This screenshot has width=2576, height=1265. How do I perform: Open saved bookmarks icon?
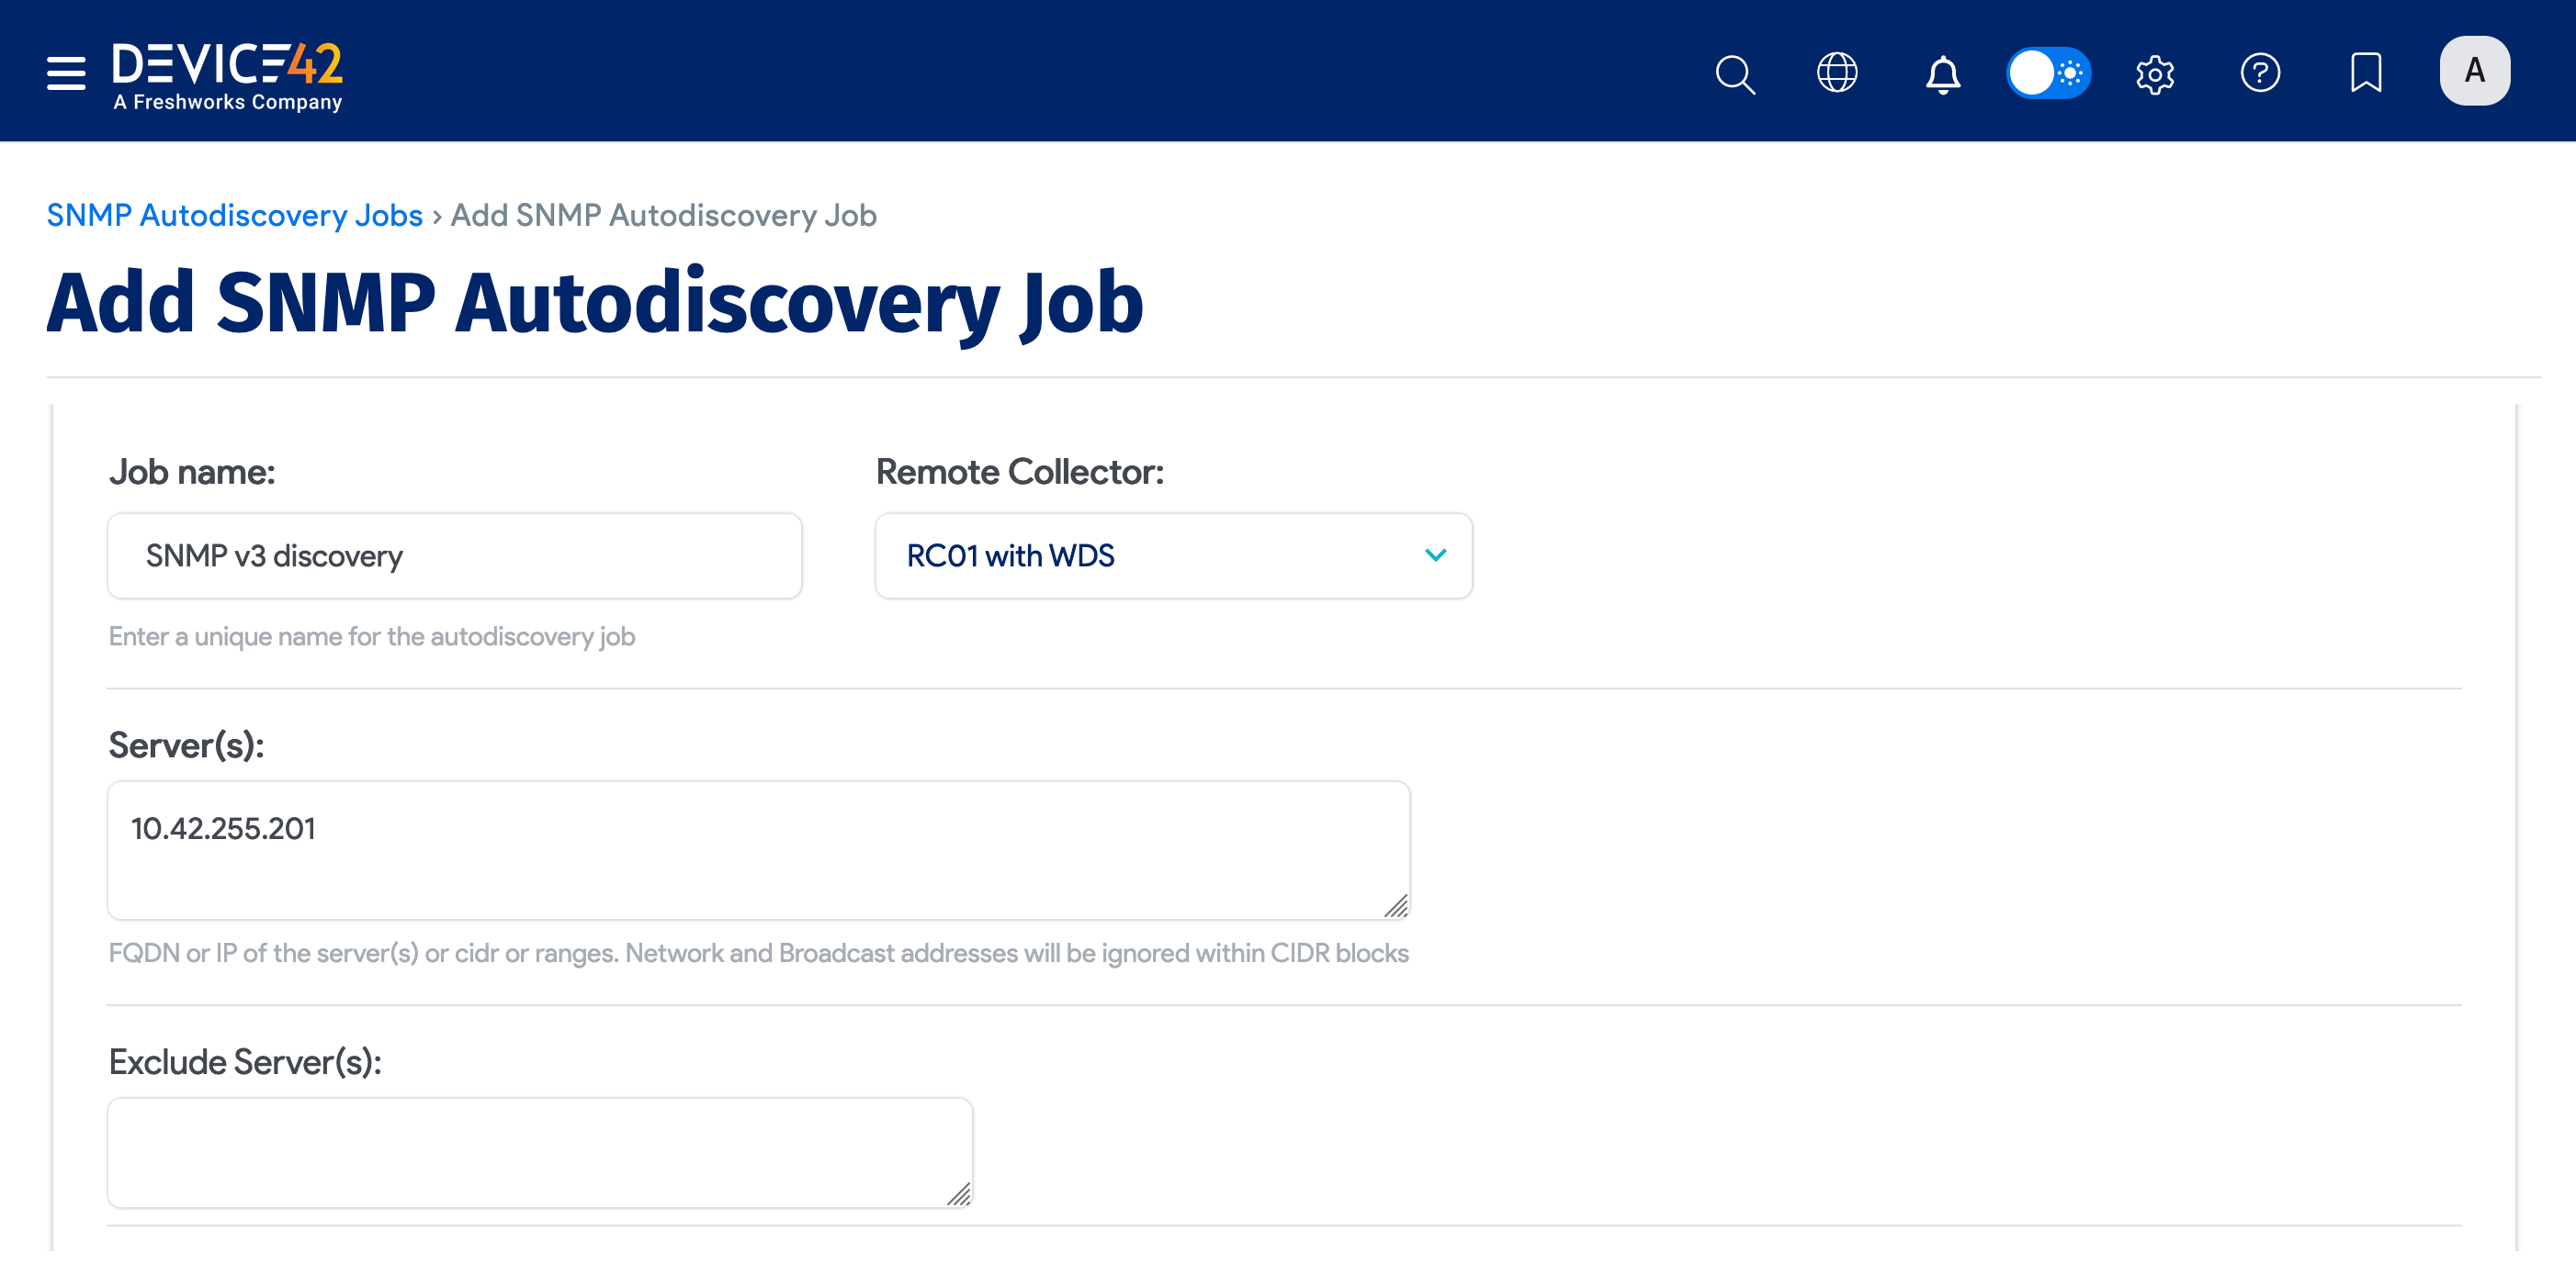[2366, 71]
